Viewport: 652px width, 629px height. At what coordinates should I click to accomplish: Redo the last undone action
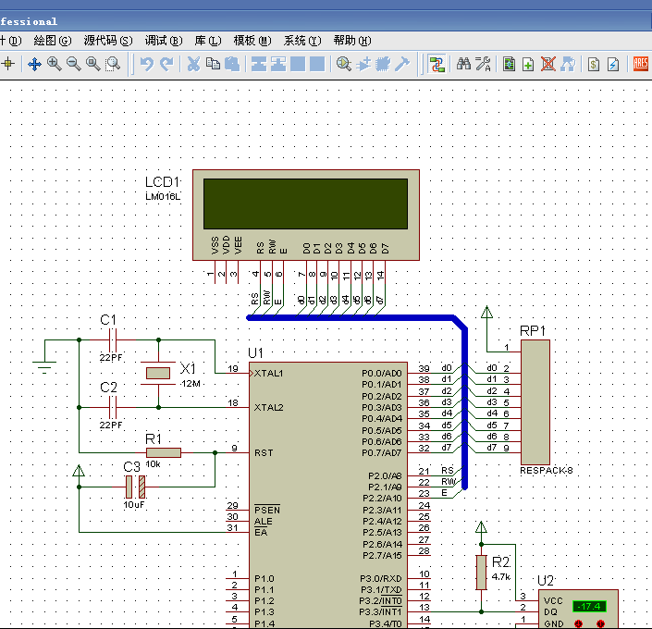[166, 64]
